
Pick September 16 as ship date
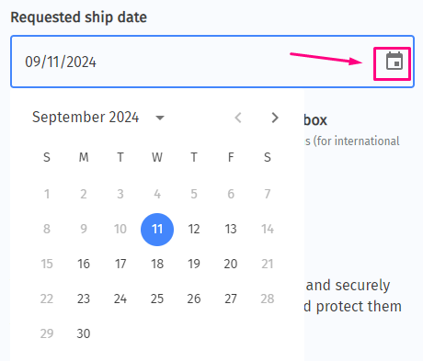click(x=84, y=264)
